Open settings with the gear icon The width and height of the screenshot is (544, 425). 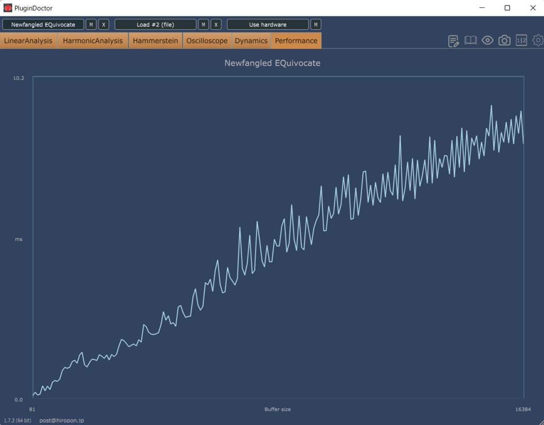point(538,40)
